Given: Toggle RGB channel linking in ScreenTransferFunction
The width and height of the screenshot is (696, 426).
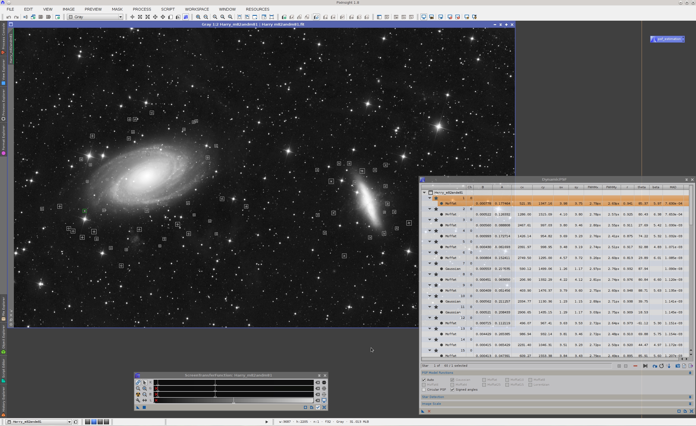Looking at the screenshot, I should 138,382.
